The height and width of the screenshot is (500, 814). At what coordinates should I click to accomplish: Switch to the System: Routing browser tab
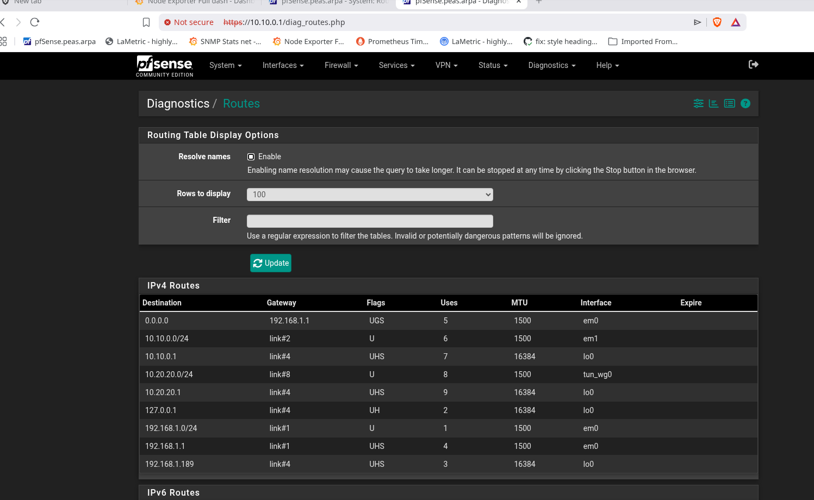pos(330,2)
